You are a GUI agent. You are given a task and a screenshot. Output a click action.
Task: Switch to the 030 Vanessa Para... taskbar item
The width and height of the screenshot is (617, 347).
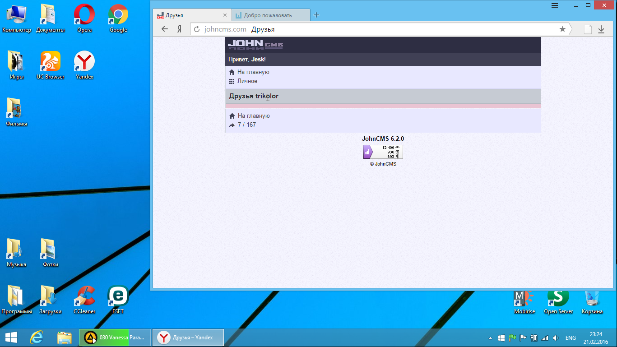(116, 338)
